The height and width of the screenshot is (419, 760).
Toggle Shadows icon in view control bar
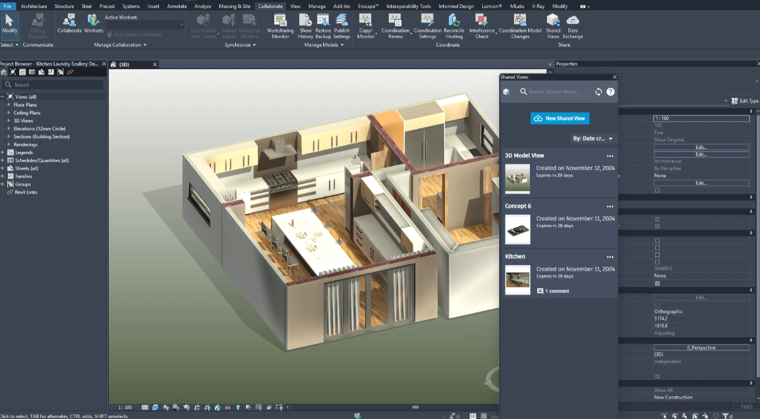click(176, 407)
